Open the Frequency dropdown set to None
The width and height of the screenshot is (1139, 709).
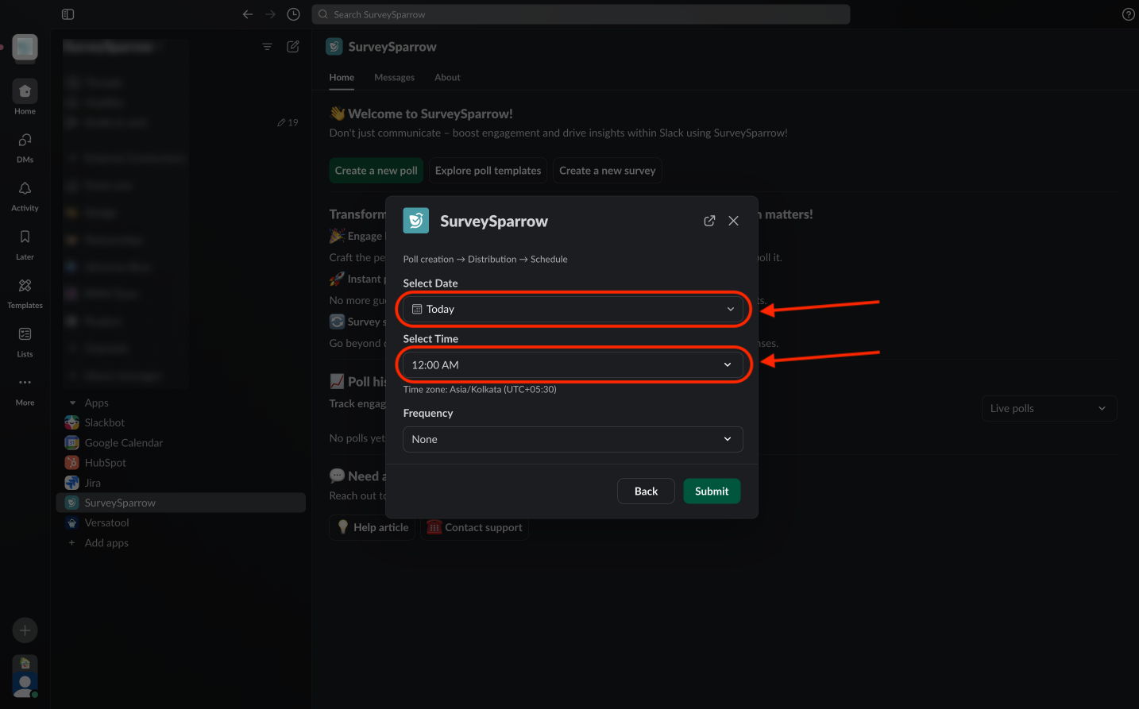pyautogui.click(x=572, y=439)
